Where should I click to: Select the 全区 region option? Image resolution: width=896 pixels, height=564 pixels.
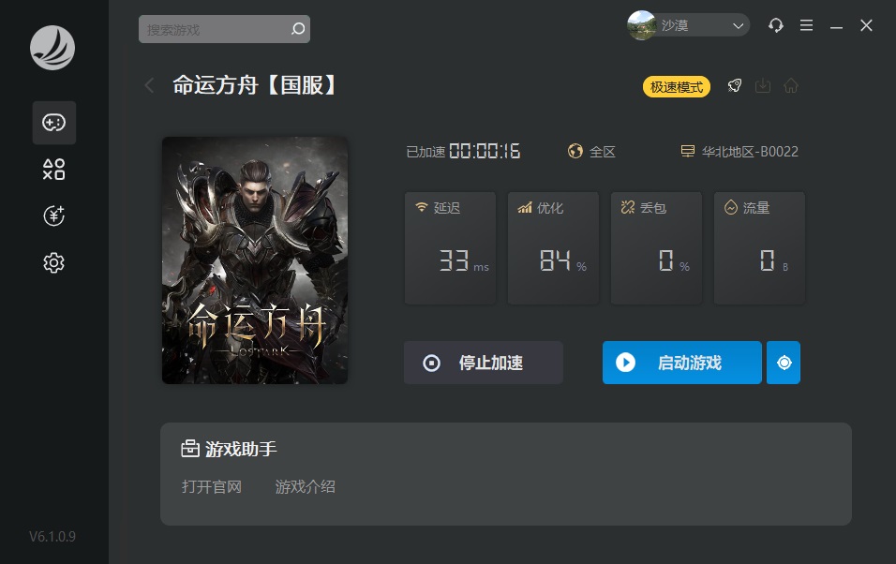click(603, 152)
